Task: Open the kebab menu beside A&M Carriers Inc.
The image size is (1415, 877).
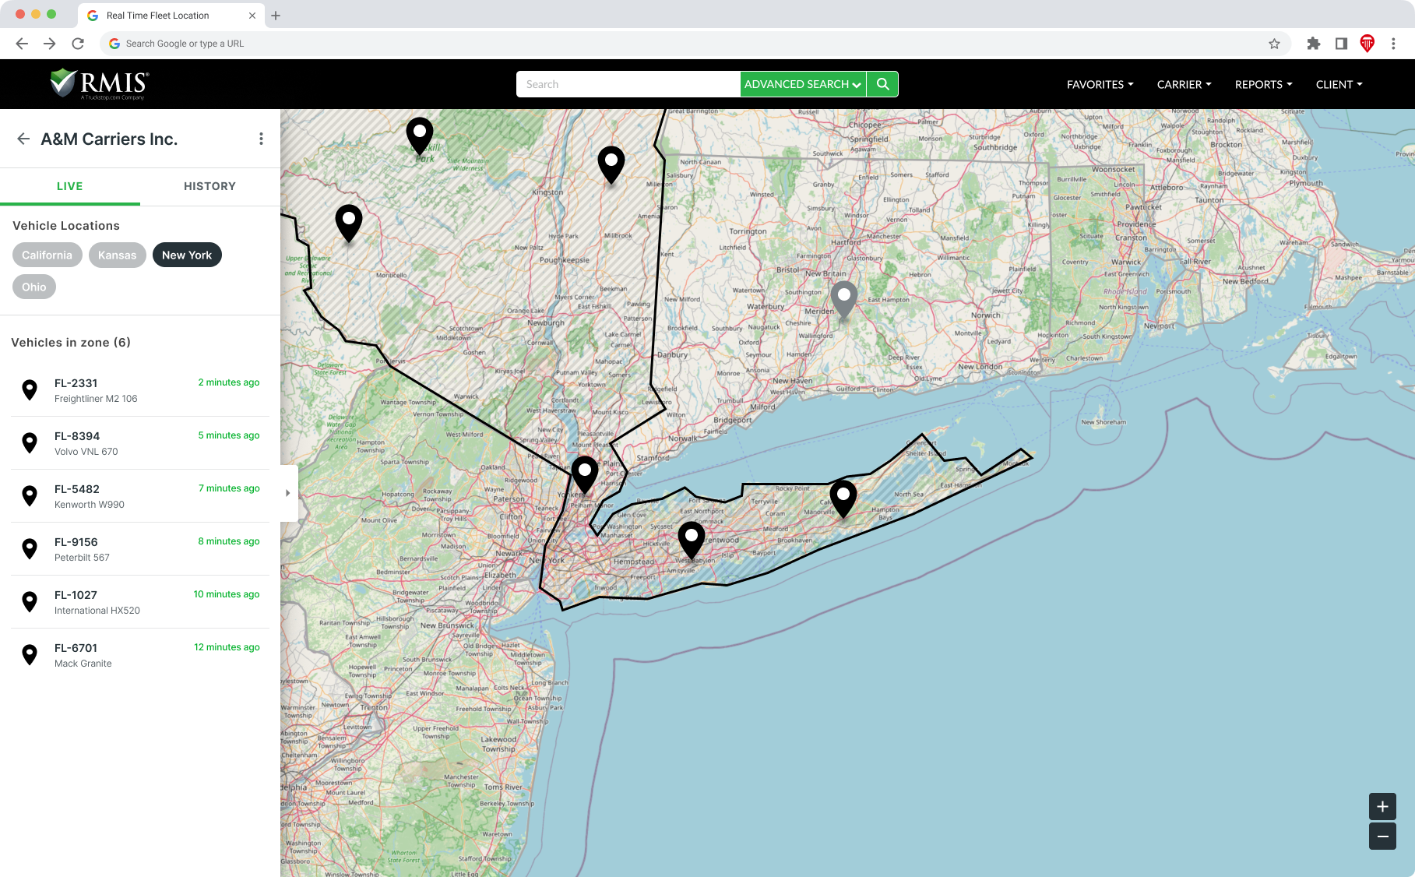Action: pyautogui.click(x=262, y=139)
